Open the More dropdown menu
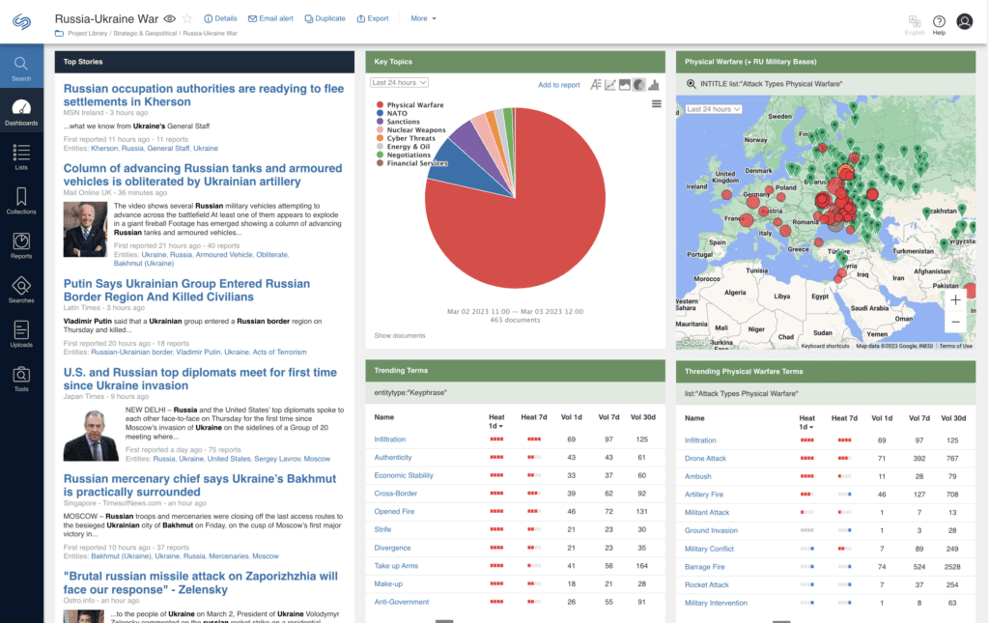989x623 pixels. pos(423,19)
